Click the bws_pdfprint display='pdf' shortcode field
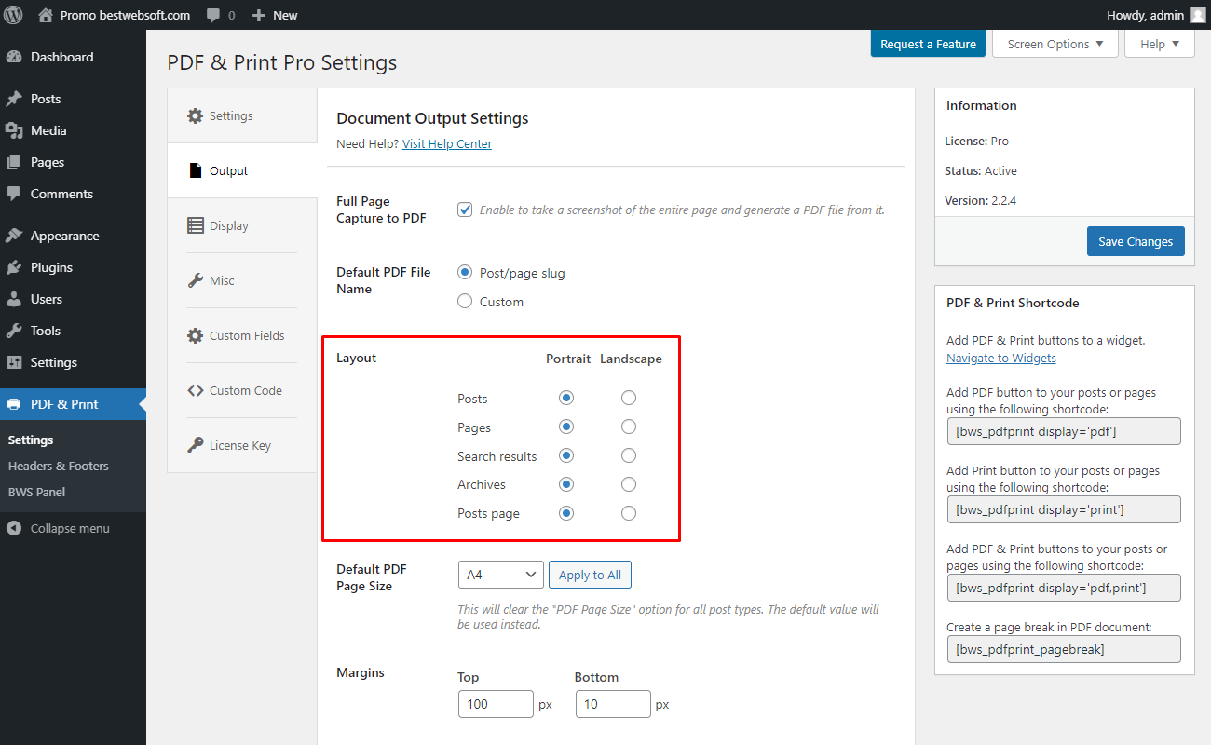 click(x=1064, y=431)
